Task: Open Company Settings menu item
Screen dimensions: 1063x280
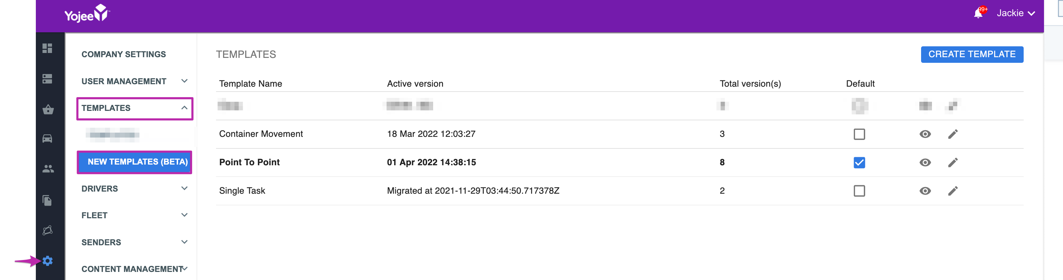Action: tap(123, 54)
